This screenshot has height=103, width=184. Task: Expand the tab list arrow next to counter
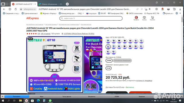pyautogui.click(x=7, y=4)
